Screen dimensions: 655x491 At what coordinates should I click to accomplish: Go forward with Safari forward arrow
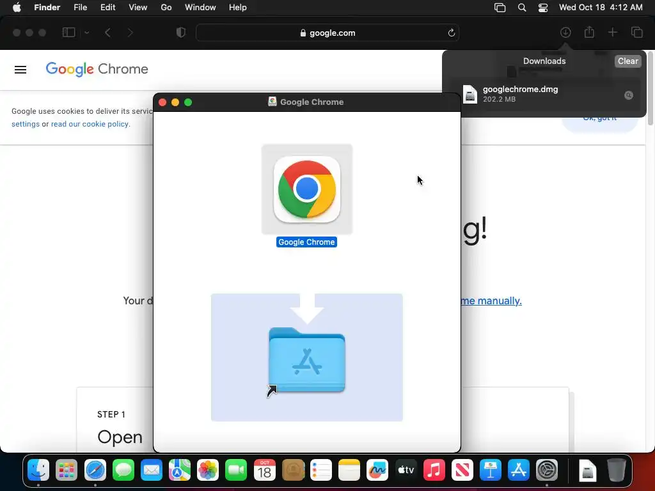[130, 33]
